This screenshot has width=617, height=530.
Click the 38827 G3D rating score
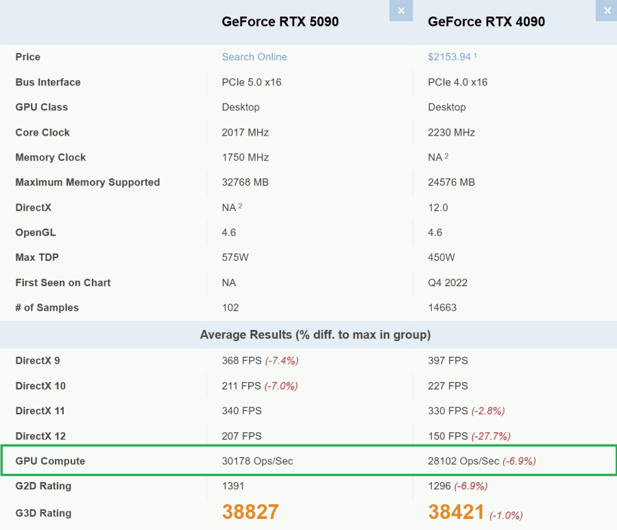click(x=250, y=512)
